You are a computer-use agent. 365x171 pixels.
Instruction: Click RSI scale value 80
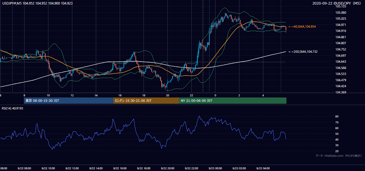337,117
